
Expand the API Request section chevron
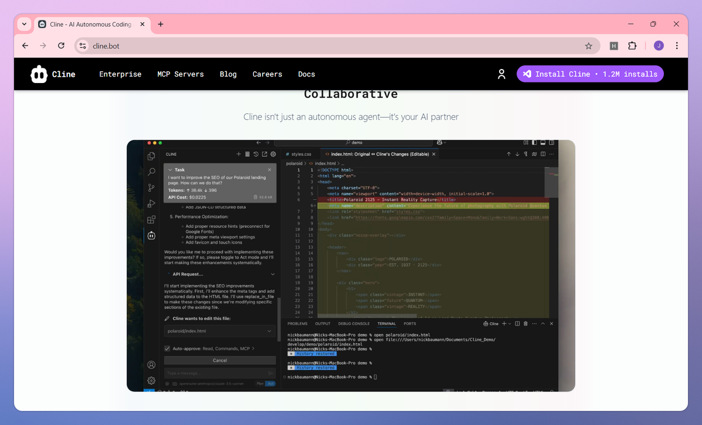tap(273, 274)
